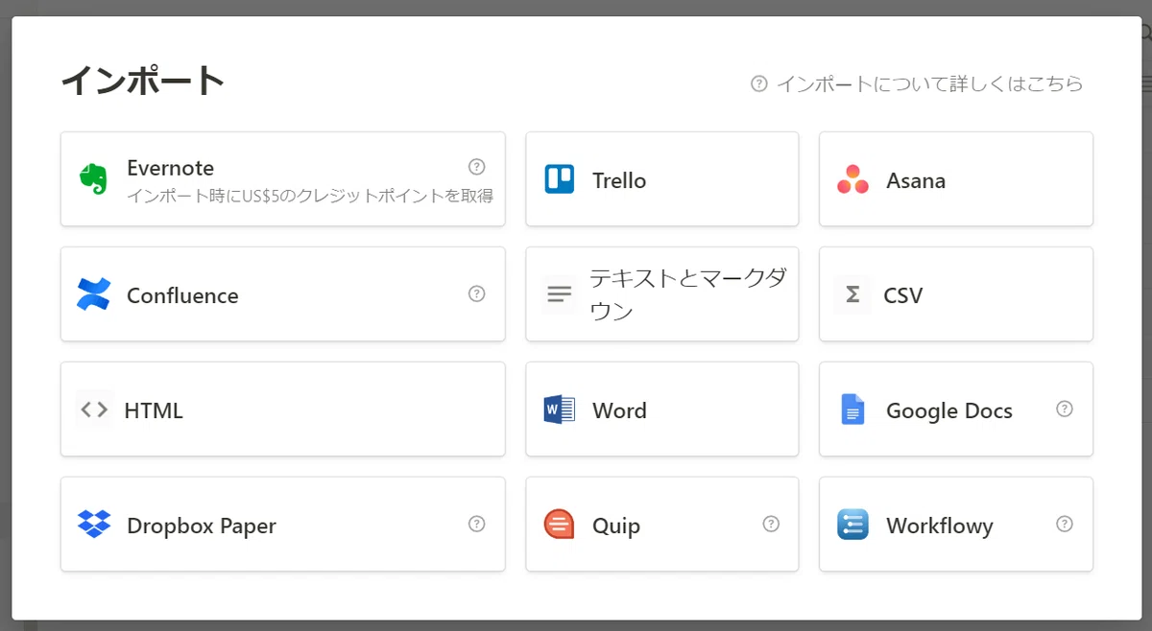
Task: Open help for the Confluence import
Action: pyautogui.click(x=476, y=293)
